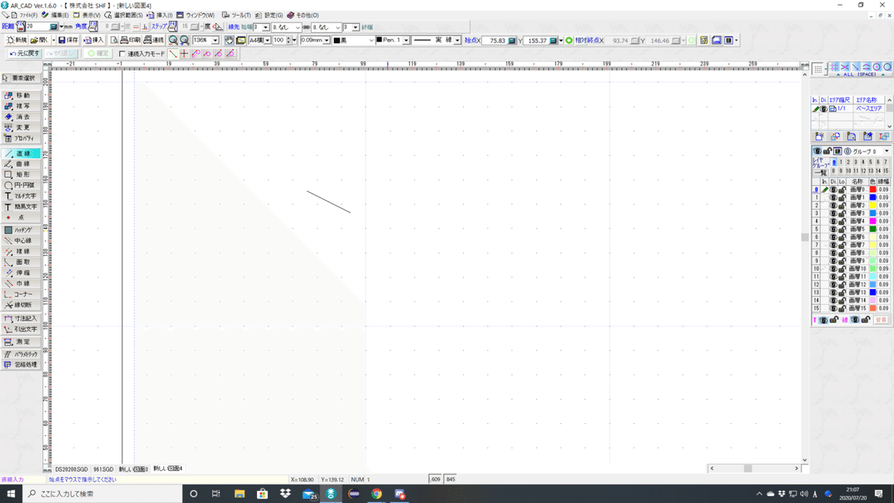Select the 線切断 tool
This screenshot has width=894, height=503.
(x=21, y=306)
